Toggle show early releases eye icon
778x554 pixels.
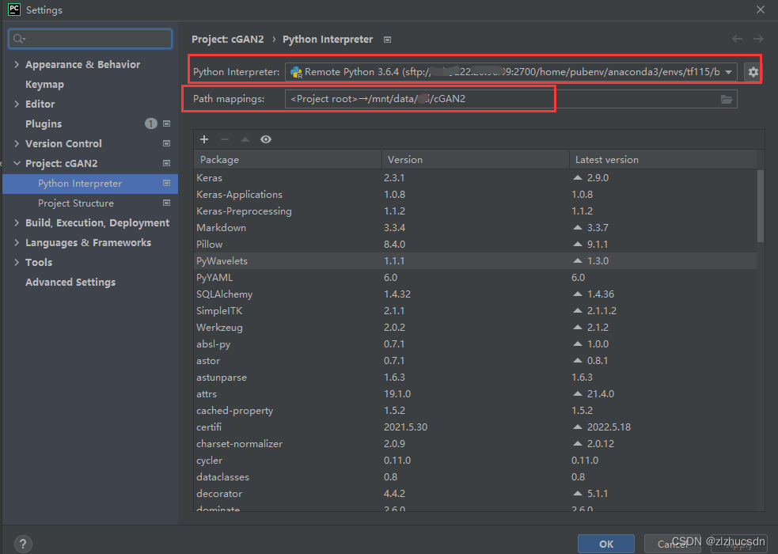266,139
